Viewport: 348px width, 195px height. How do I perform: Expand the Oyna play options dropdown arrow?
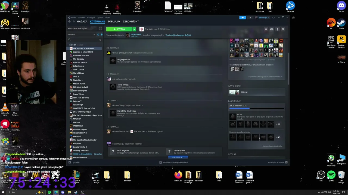click(134, 29)
